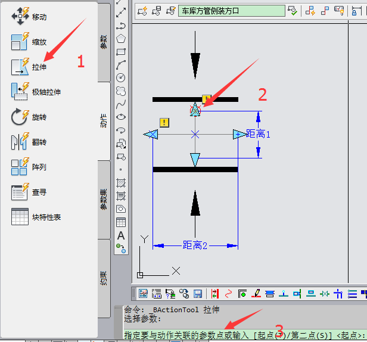Click the bottom-toolbar find and replace icon

[184, 294]
